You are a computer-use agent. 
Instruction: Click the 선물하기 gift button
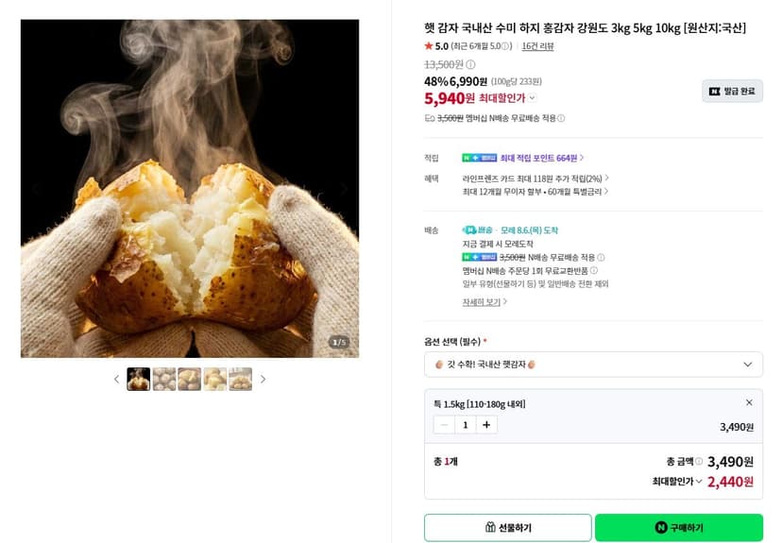508,527
